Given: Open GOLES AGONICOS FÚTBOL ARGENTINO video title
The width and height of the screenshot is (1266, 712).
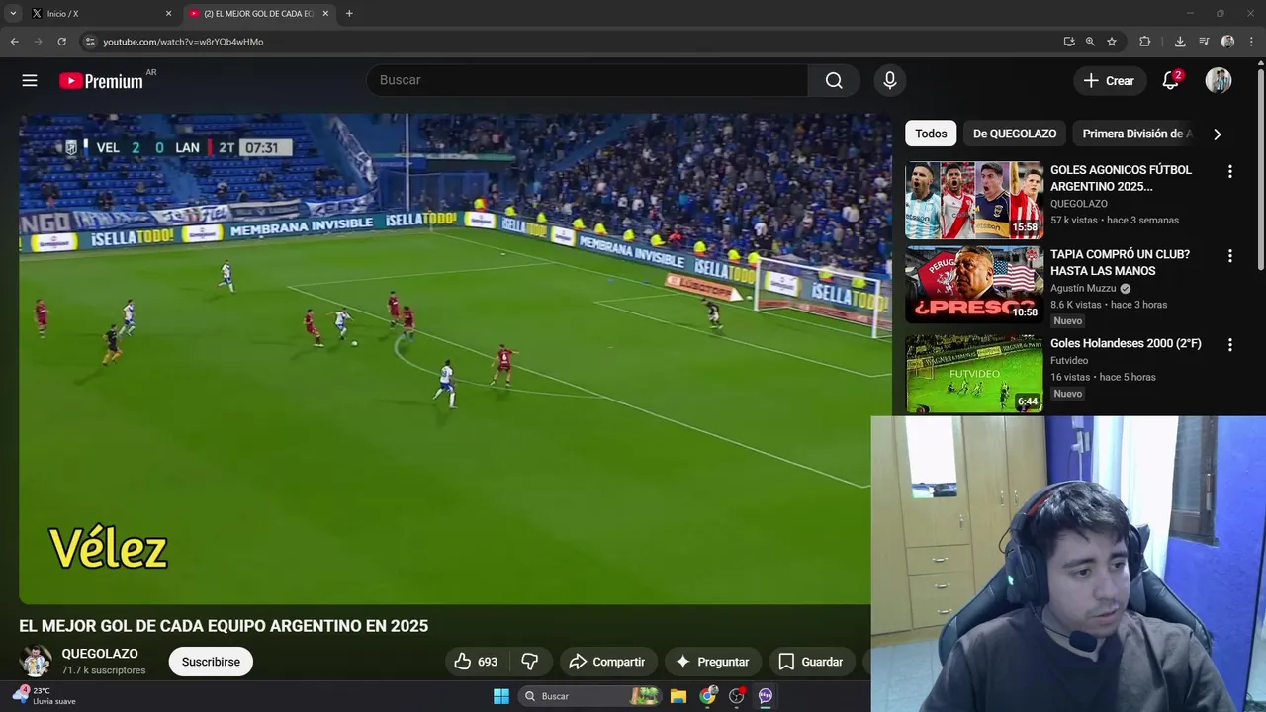Looking at the screenshot, I should pos(1121,178).
